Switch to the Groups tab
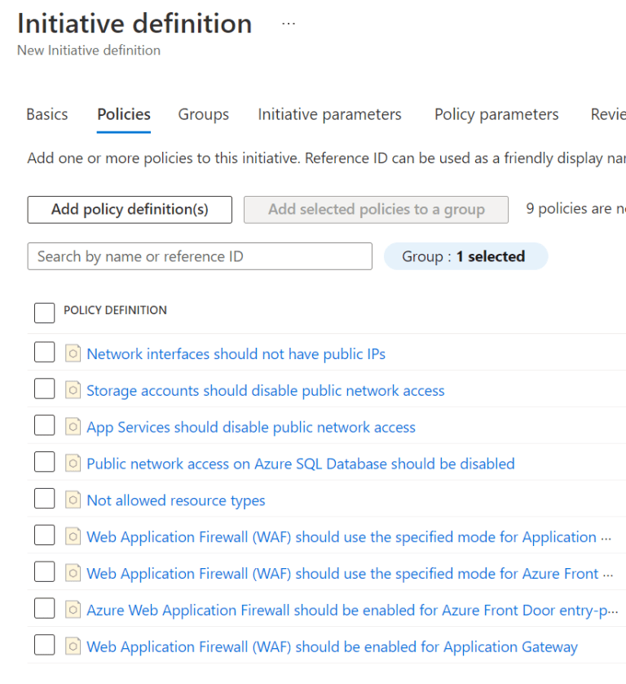626x684 pixels. [203, 114]
